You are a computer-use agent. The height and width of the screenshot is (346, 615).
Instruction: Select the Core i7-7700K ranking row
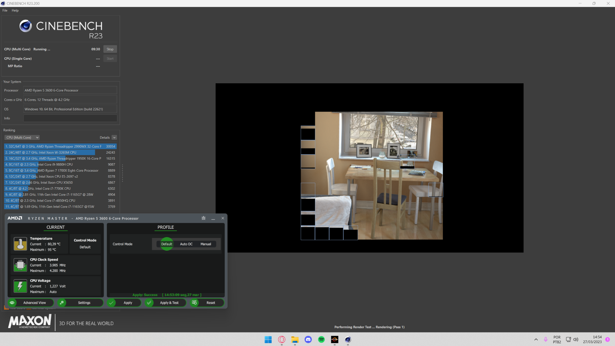pos(60,188)
